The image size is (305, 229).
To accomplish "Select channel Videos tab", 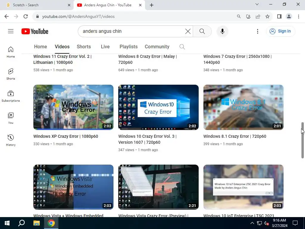I will click(62, 47).
